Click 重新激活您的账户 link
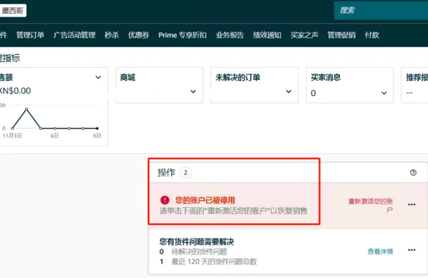The image size is (428, 278). click(x=371, y=205)
